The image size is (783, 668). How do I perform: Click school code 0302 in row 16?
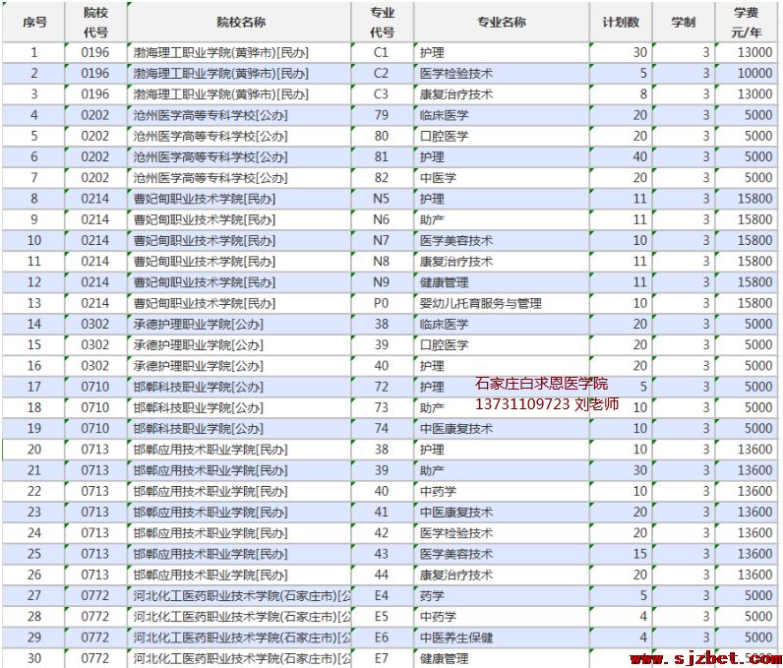click(x=95, y=366)
